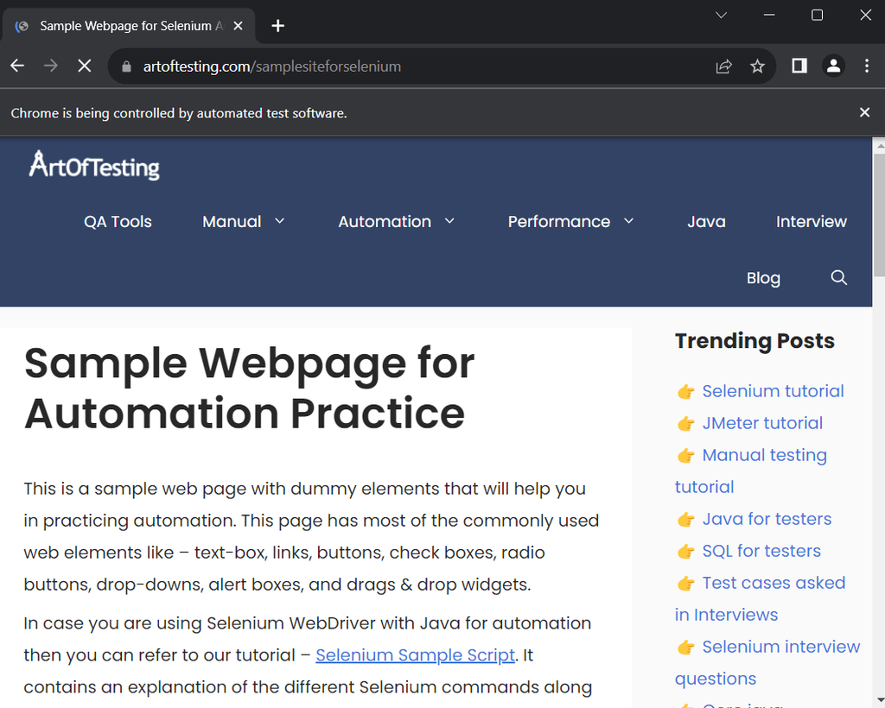Click the address bar URL field
The width and height of the screenshot is (885, 708).
415,66
